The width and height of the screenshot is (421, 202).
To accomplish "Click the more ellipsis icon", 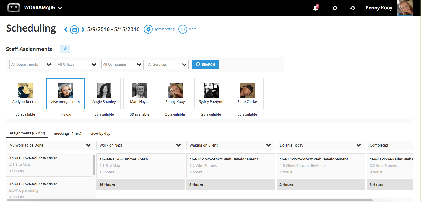I will click(183, 29).
